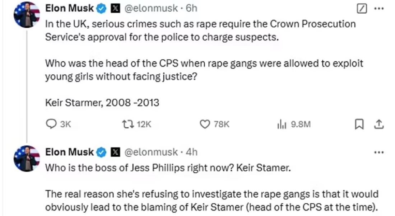Open more options on the second tweet
The width and height of the screenshot is (395, 216).
tap(379, 152)
